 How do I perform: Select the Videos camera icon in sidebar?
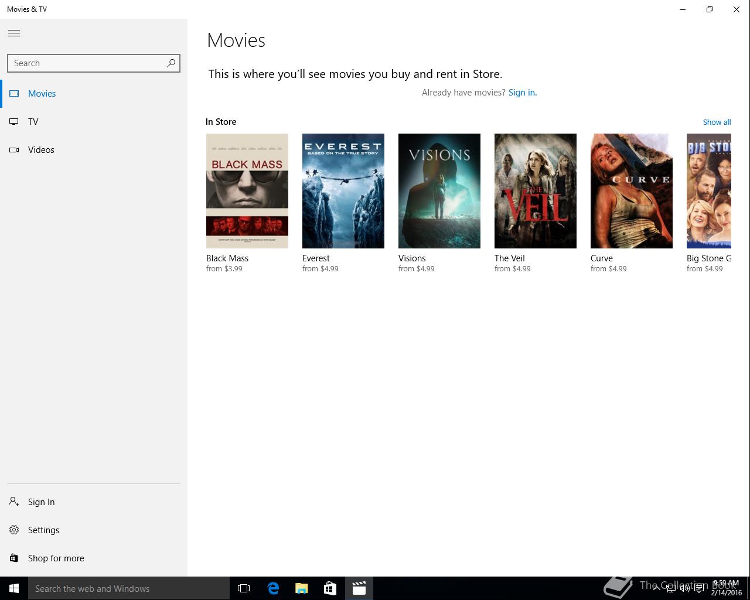14,150
